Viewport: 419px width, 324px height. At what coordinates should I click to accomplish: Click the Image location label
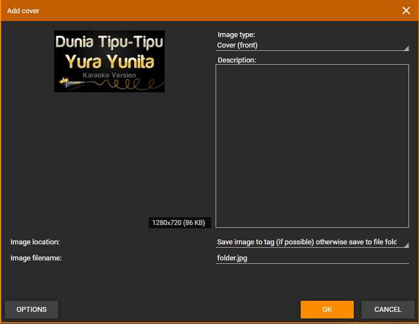[x=35, y=242]
